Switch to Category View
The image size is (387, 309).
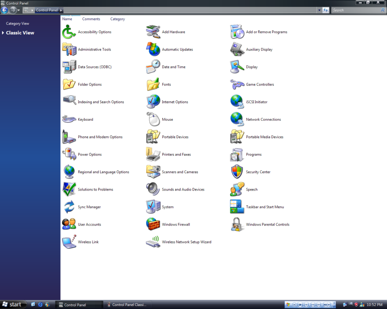(x=17, y=23)
